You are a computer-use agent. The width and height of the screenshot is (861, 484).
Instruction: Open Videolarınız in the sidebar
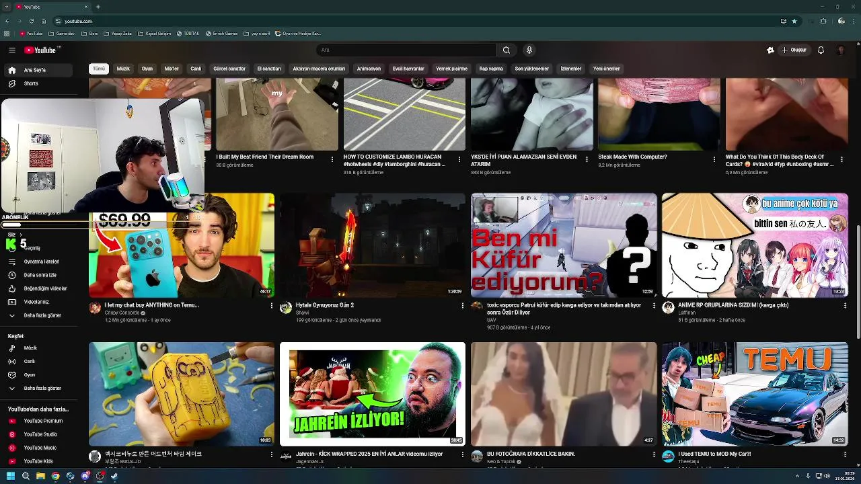pyautogui.click(x=39, y=302)
